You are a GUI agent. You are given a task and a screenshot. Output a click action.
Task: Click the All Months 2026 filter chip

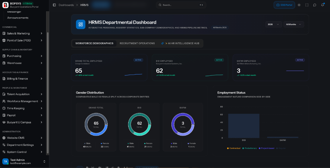click(x=220, y=28)
